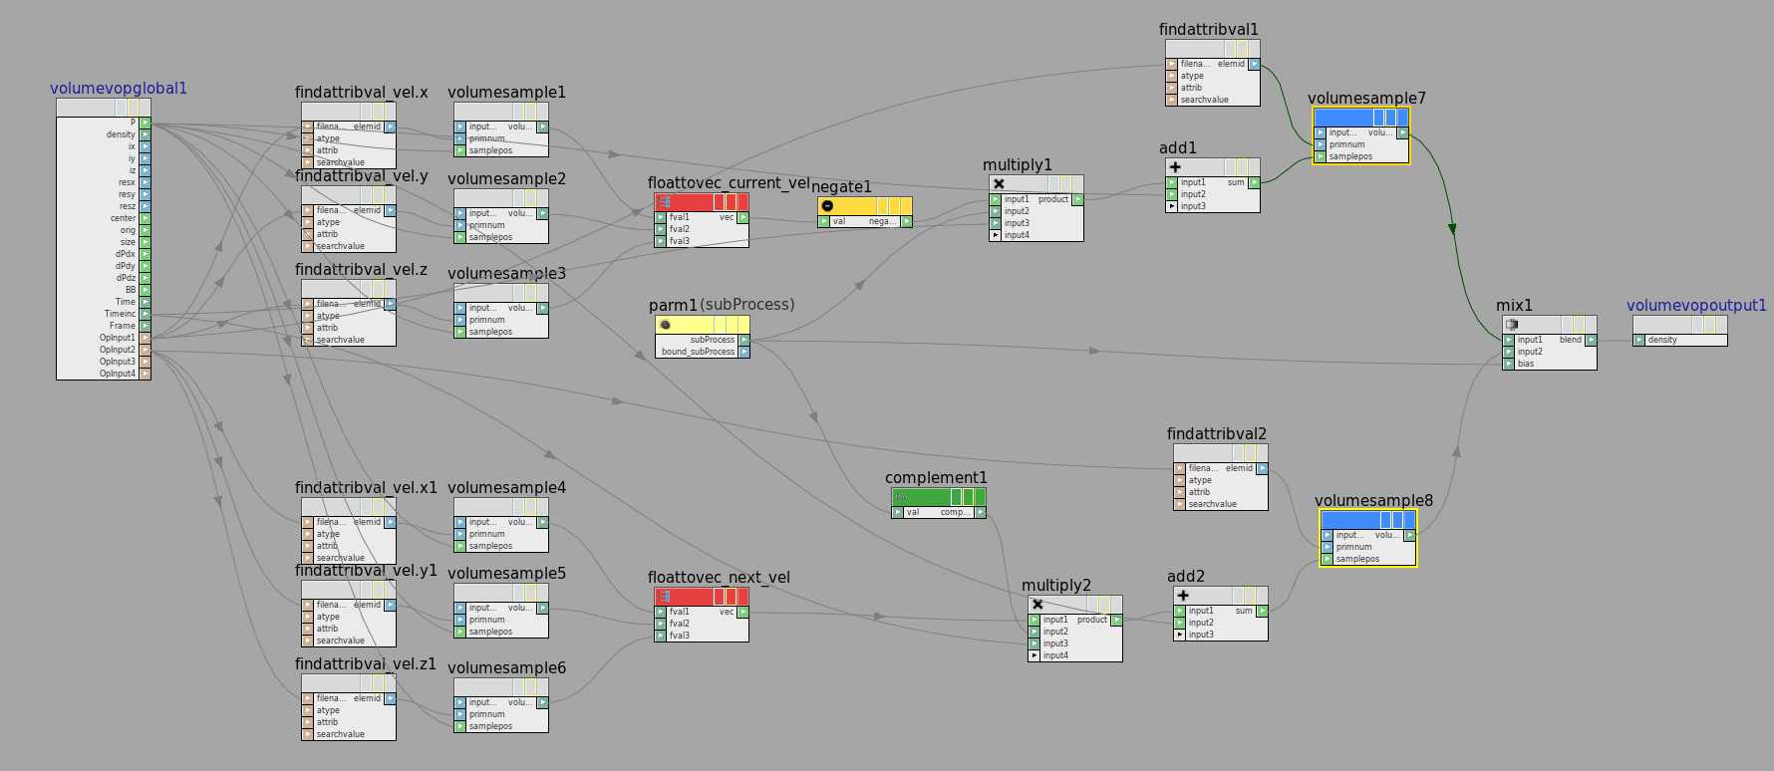The height and width of the screenshot is (771, 1774).
Task: Click the val input port on complement1
Action: (x=897, y=512)
